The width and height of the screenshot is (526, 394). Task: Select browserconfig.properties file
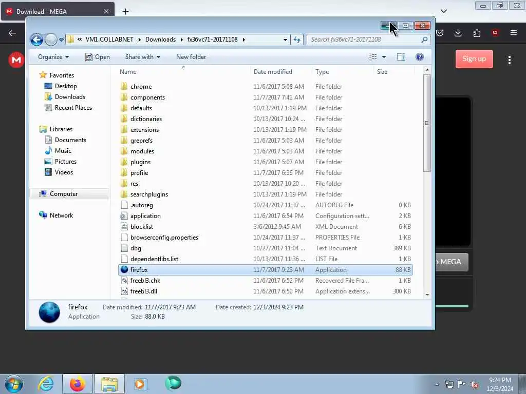click(x=164, y=238)
